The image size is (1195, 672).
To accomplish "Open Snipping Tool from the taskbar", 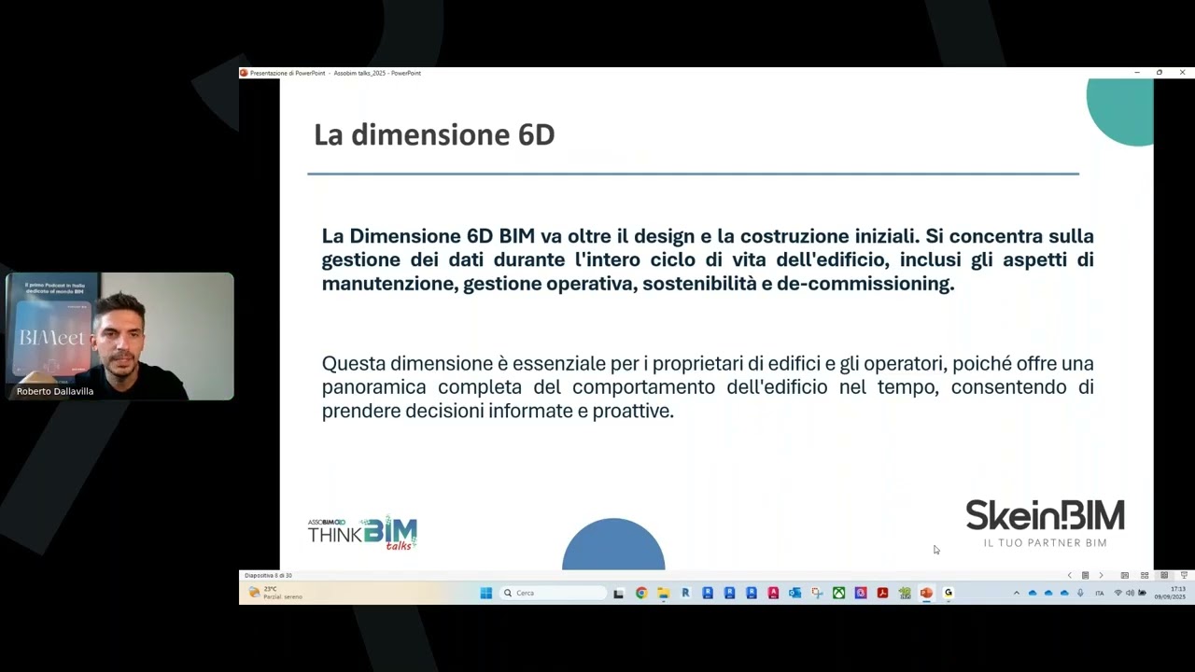I will [817, 593].
